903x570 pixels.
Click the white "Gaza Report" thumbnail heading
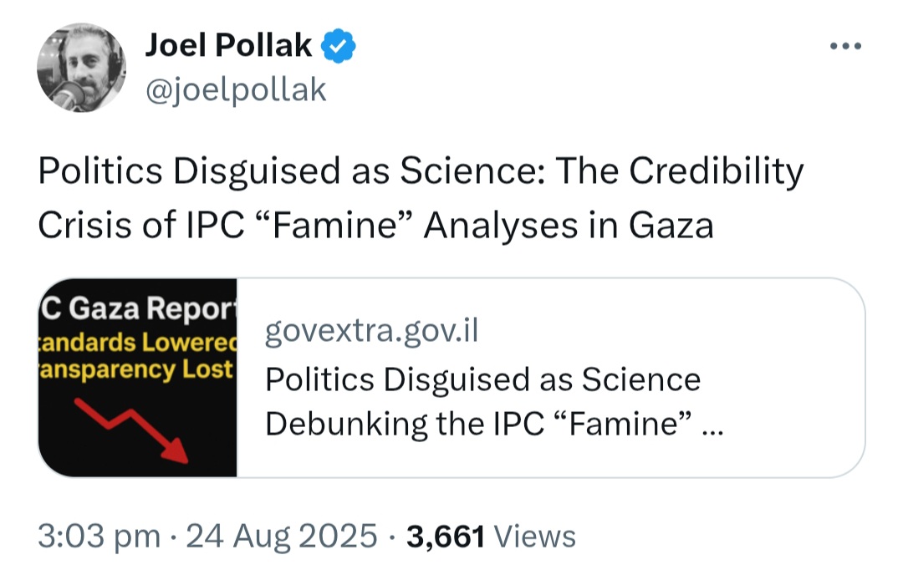point(139,308)
